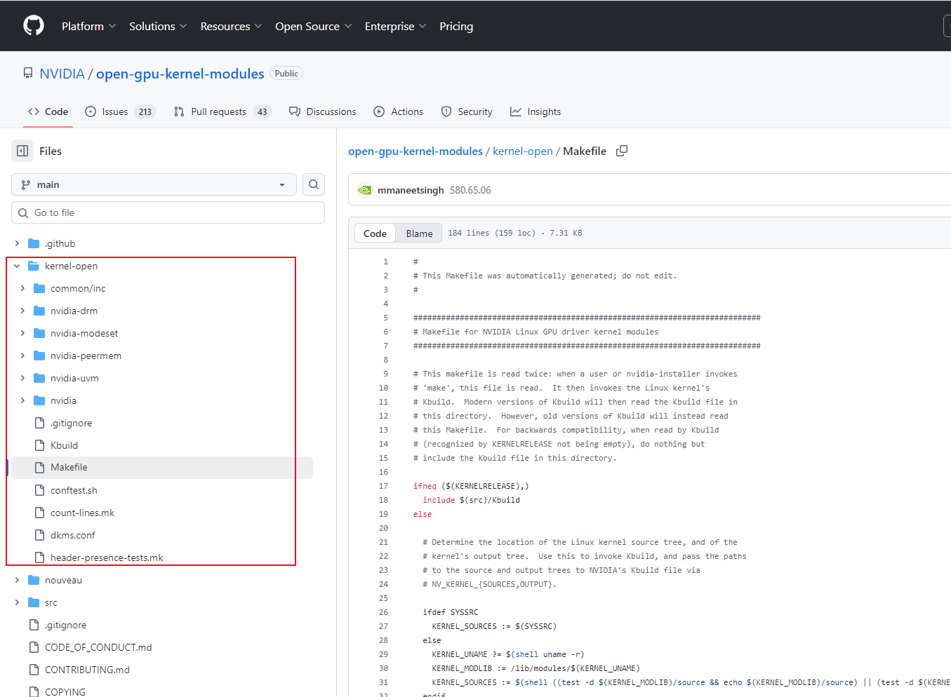Expand the nvidia-modeset folder chevron
The width and height of the screenshot is (951, 697).
pyautogui.click(x=22, y=333)
